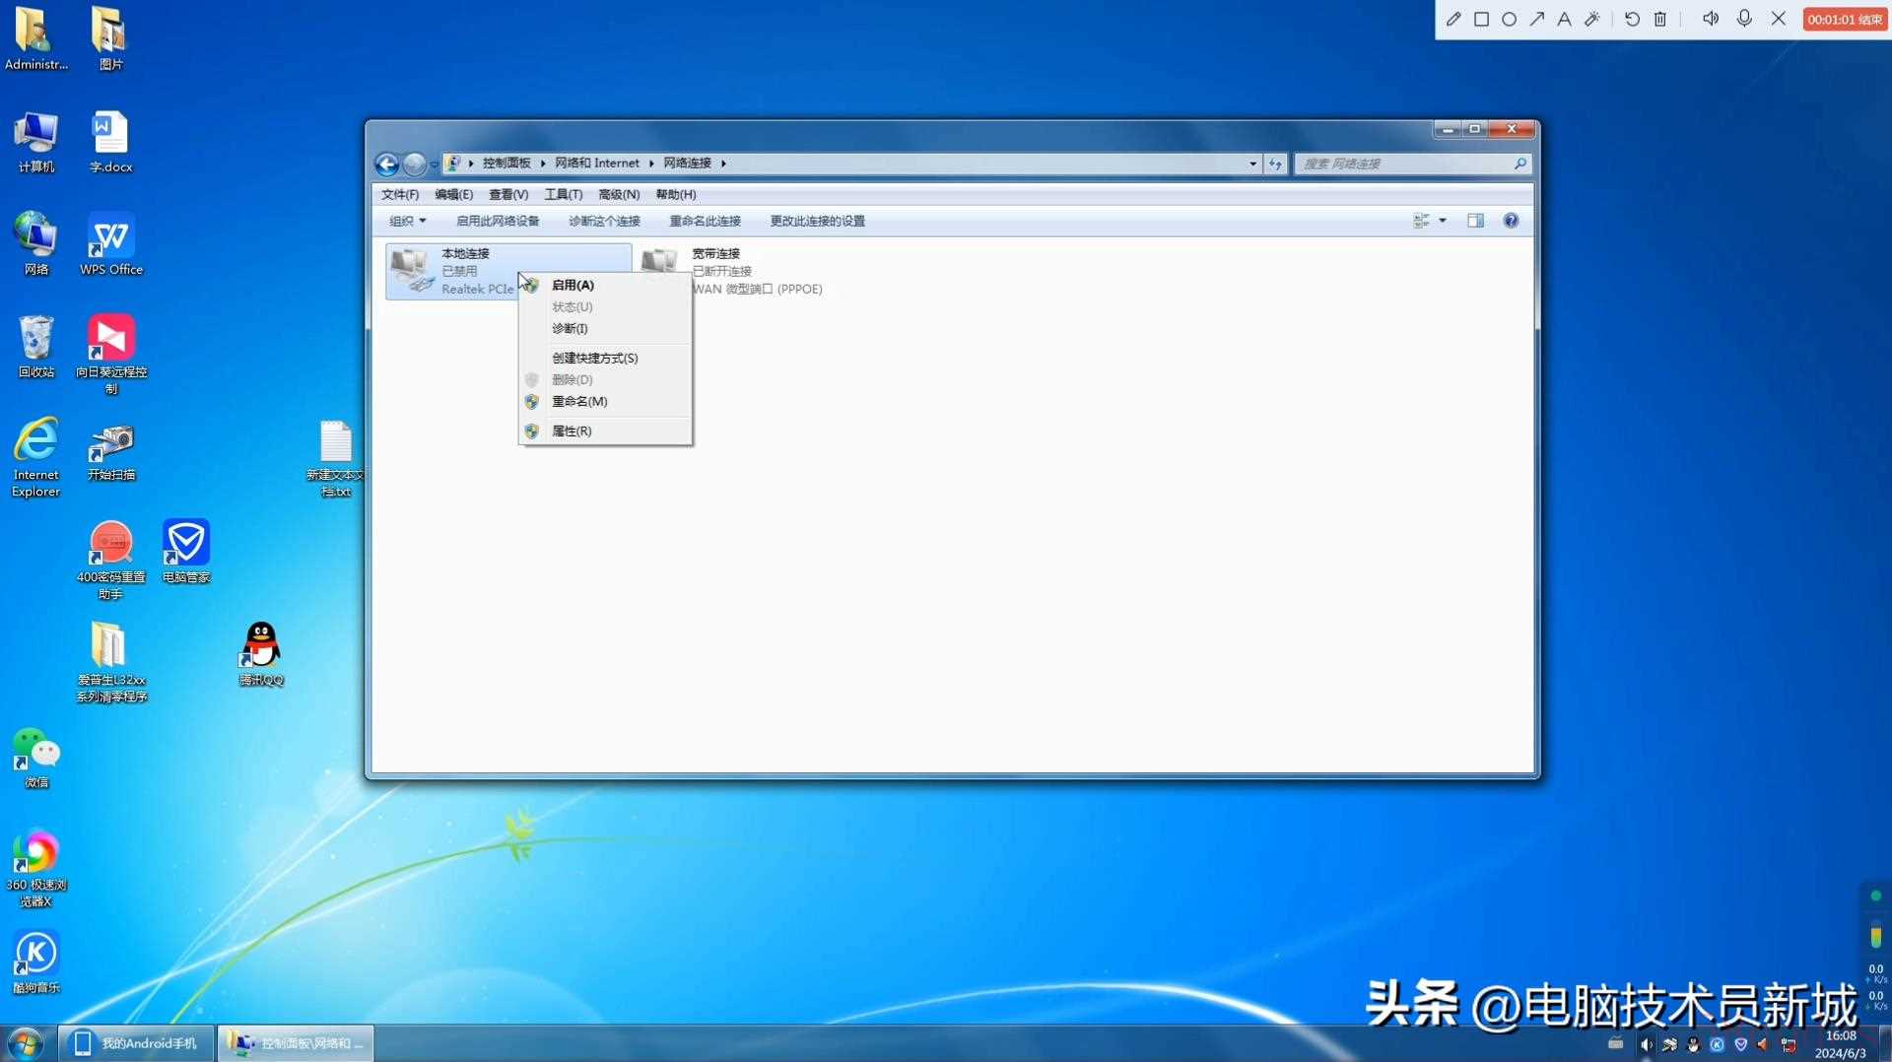Image resolution: width=1892 pixels, height=1062 pixels.
Task: Click 启用此网络设备 toolbar button
Action: tap(498, 221)
